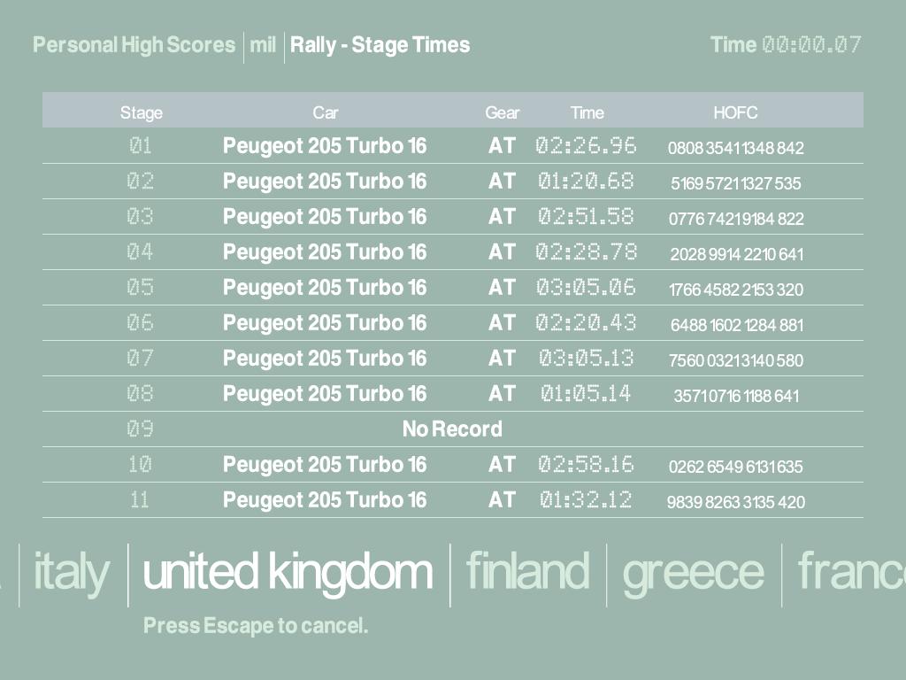This screenshot has width=906, height=680.
Task: Select the italy country tab
Action: tap(72, 572)
